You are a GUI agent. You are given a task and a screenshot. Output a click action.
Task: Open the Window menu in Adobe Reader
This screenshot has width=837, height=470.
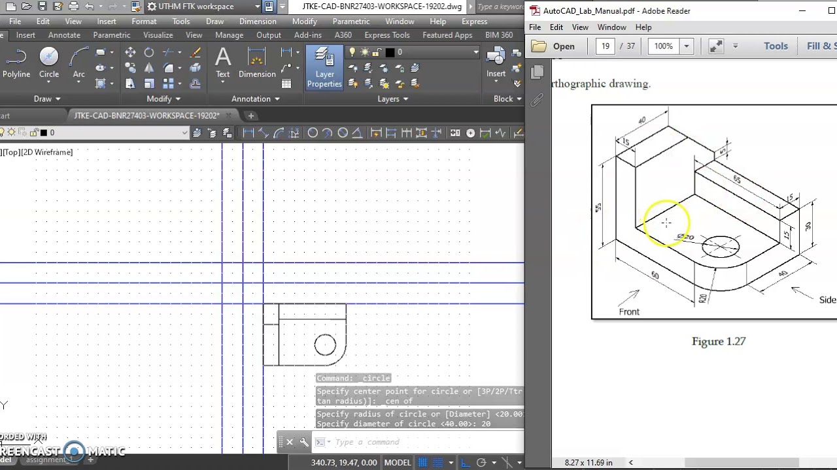[x=612, y=27]
